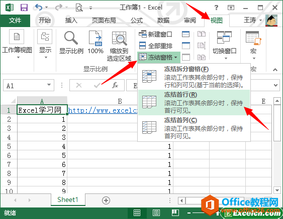Switch to the 开始 Home tab
The height and width of the screenshot is (219, 283).
tap(45, 21)
